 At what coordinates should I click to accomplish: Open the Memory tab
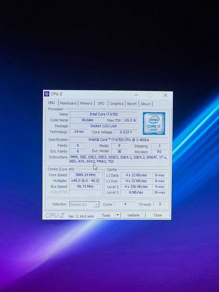tap(86, 103)
